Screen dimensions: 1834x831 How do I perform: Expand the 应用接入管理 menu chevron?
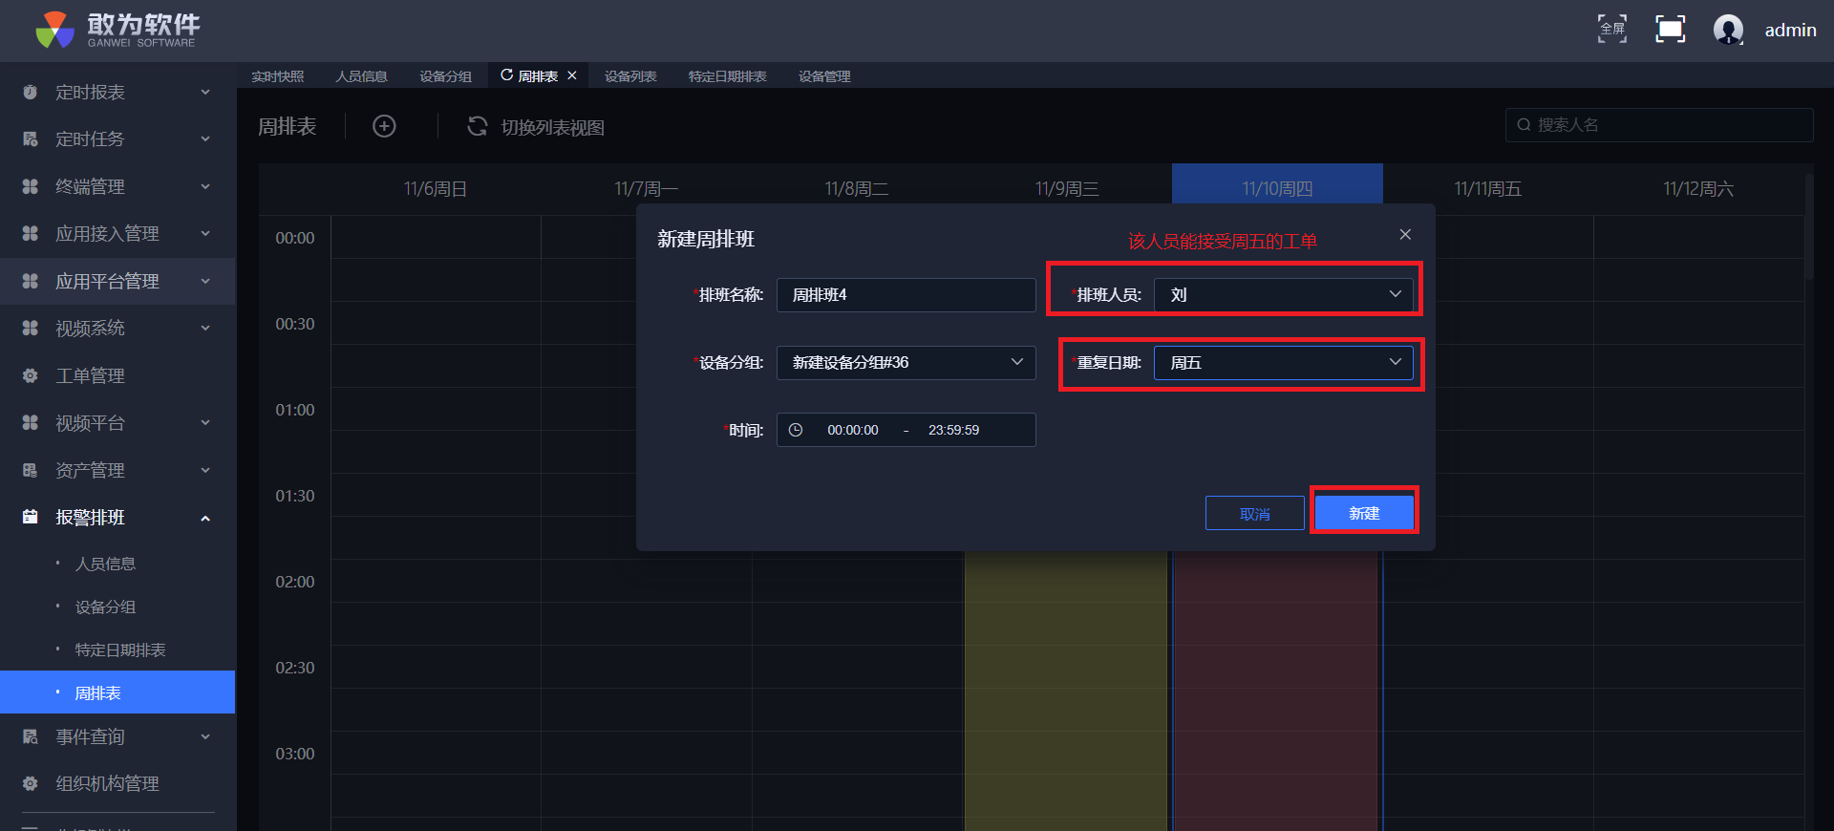205,233
